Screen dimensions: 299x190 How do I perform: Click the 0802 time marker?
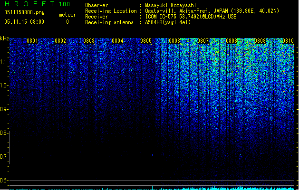pyautogui.click(x=60, y=41)
